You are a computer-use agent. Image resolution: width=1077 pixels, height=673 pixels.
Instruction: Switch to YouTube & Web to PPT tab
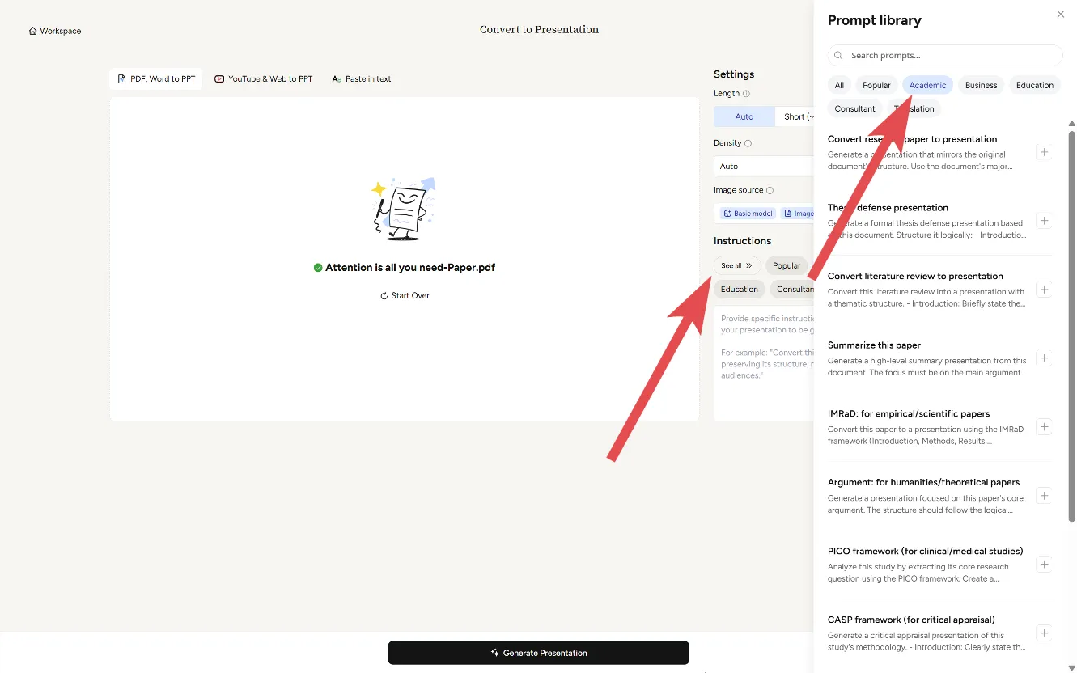point(264,79)
